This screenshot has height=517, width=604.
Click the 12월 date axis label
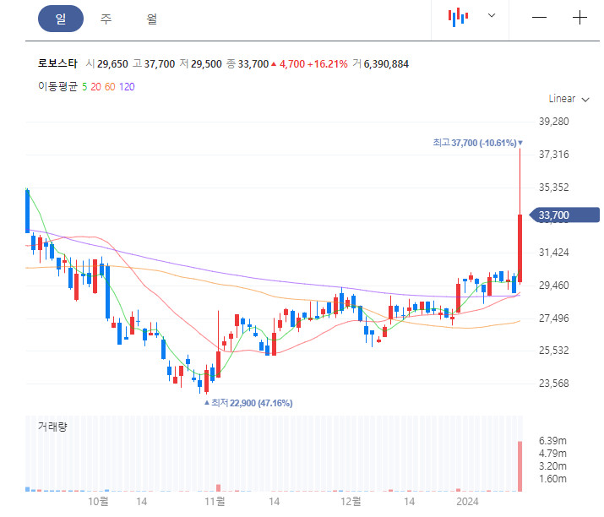tap(351, 501)
